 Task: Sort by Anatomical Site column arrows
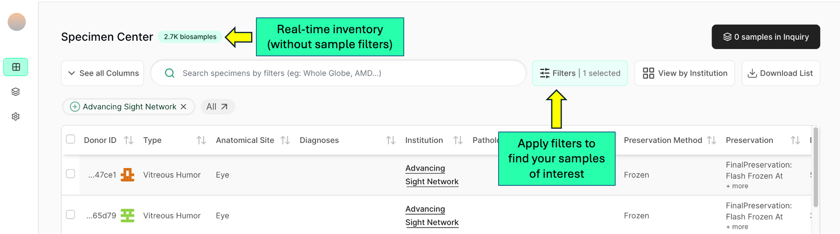tap(285, 140)
